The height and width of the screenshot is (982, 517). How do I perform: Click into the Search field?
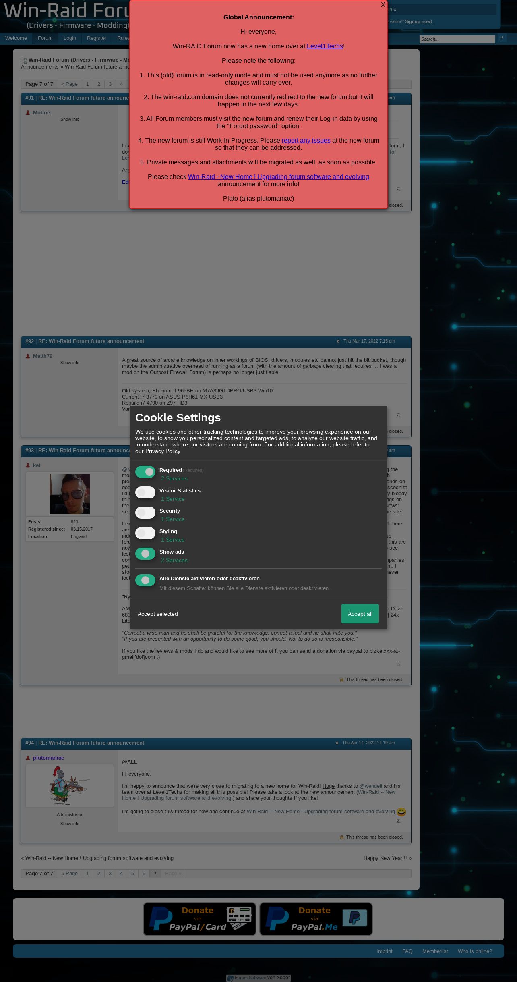click(x=457, y=39)
